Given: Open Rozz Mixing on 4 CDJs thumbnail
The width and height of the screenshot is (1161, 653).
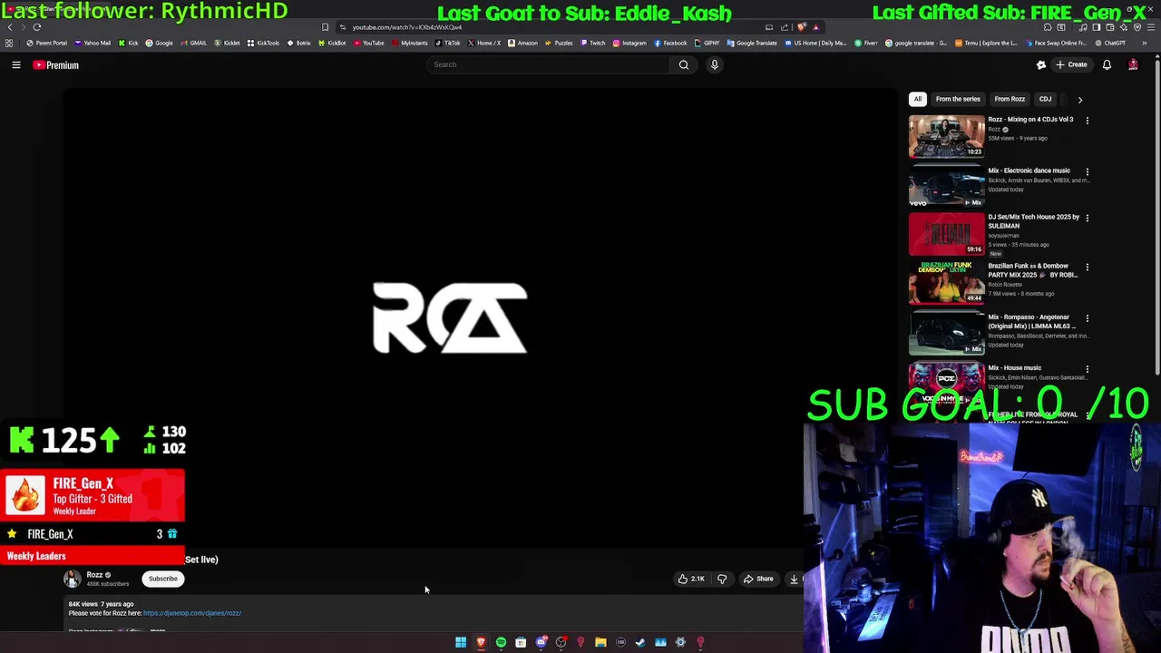Looking at the screenshot, I should tap(947, 137).
